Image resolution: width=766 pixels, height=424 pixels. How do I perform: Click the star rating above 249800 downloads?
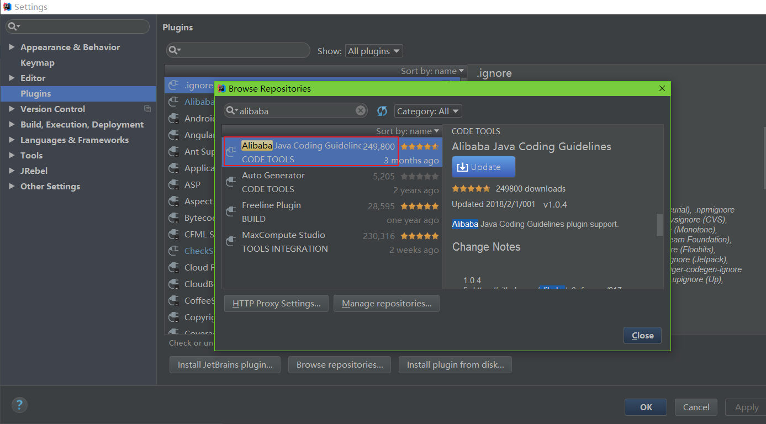(x=471, y=188)
